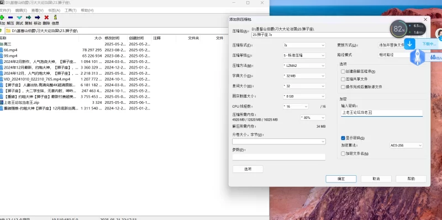Uncheck the 显示密码 checkbox
This screenshot has height=220, width=442.
click(x=343, y=138)
